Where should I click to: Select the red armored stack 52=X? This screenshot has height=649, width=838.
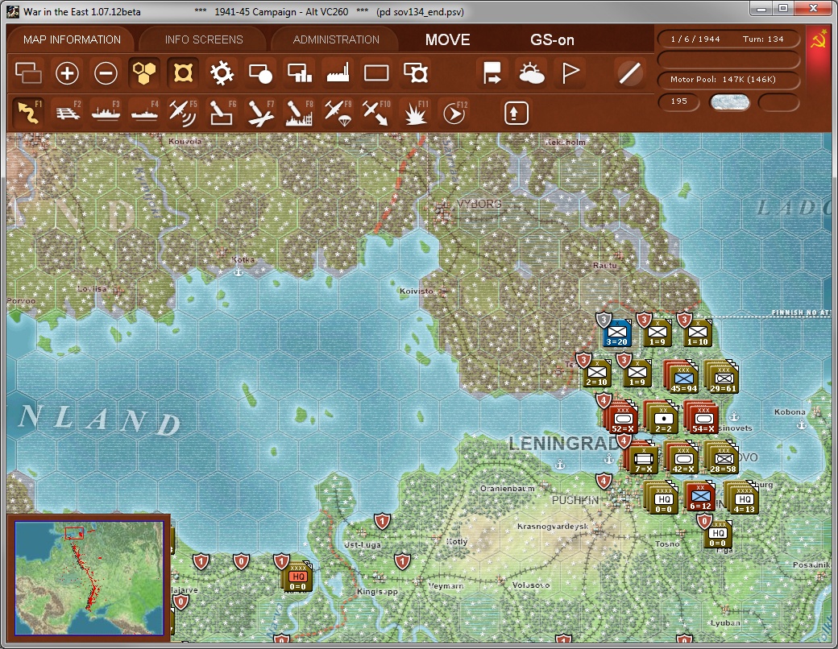coord(622,417)
